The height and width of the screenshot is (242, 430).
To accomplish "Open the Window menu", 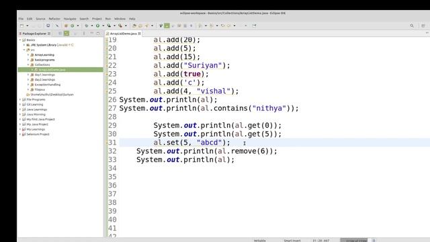I will coord(120,19).
